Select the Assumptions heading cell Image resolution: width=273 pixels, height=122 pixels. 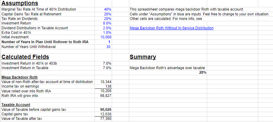[x=20, y=3]
